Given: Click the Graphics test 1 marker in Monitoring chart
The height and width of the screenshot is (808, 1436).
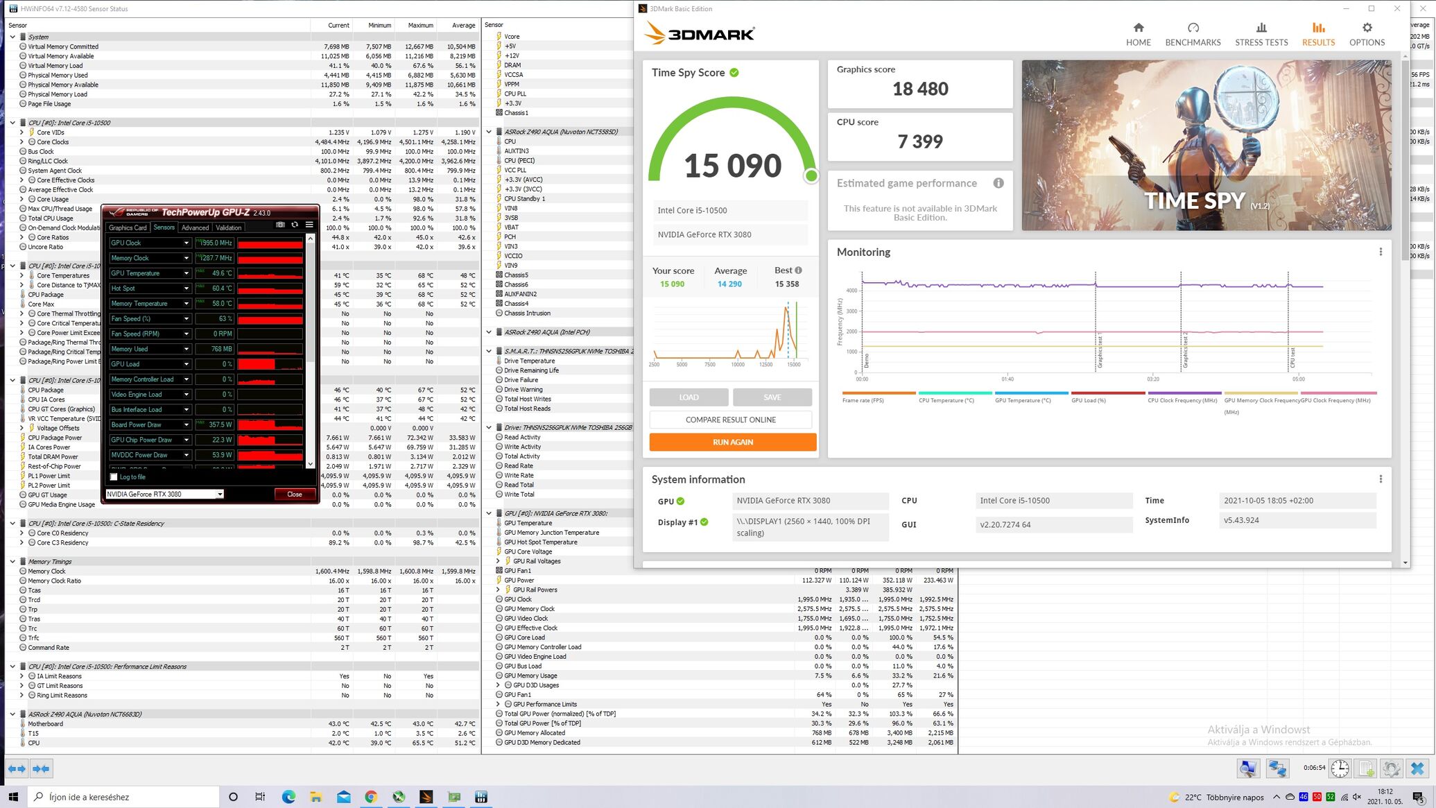Looking at the screenshot, I should 1099,351.
